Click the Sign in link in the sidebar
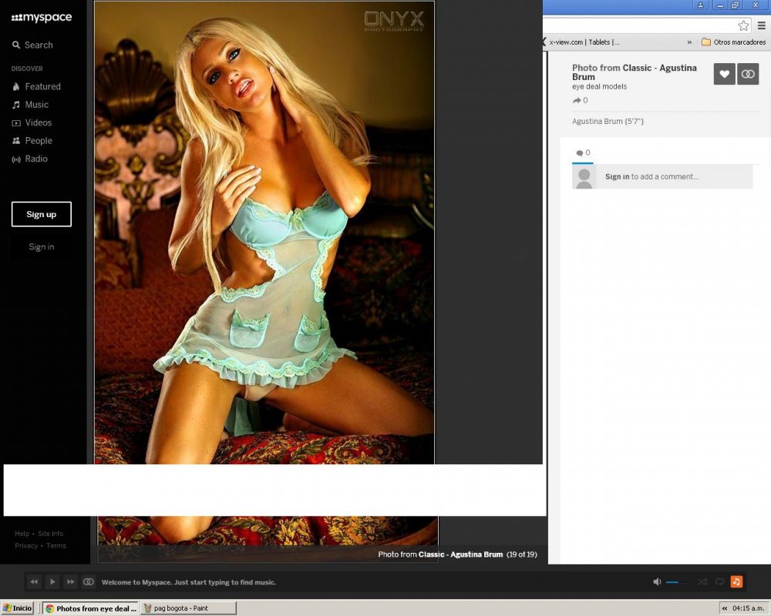 tap(42, 247)
